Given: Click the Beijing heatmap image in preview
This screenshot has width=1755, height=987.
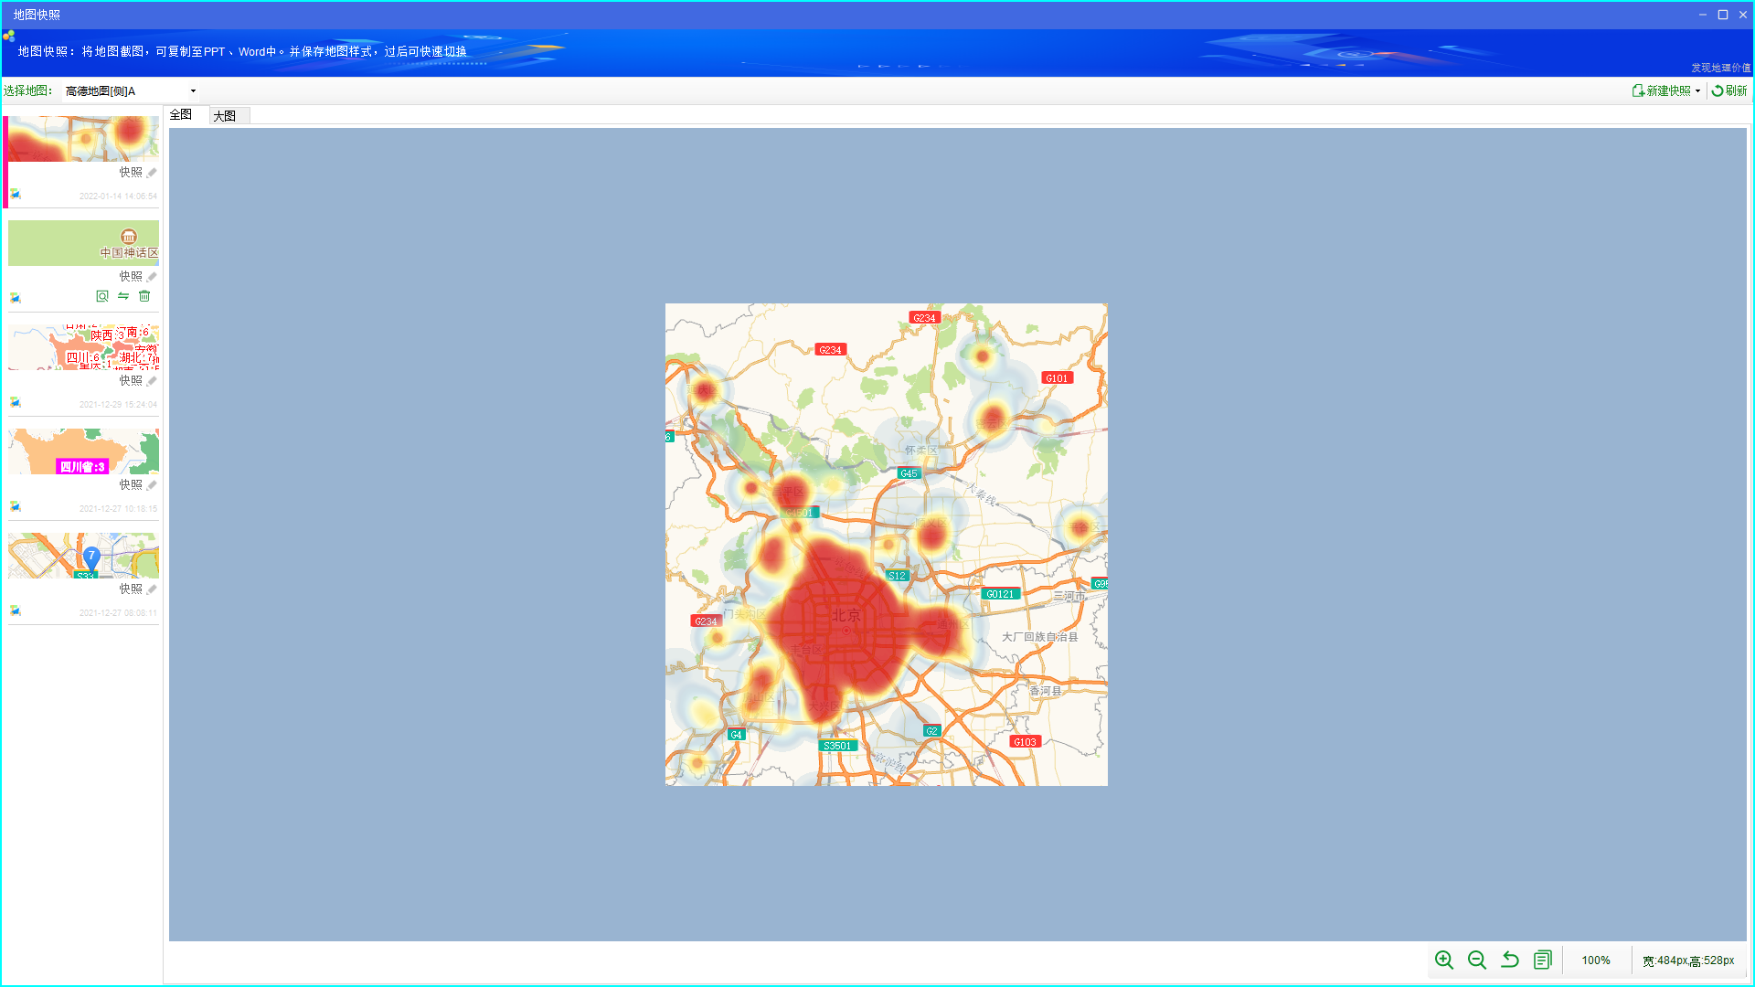Looking at the screenshot, I should tap(886, 545).
